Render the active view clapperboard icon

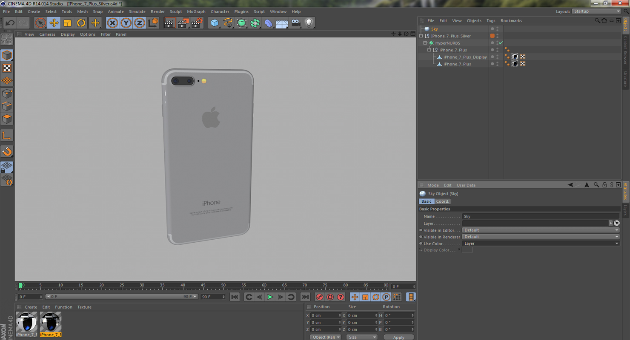click(x=169, y=23)
